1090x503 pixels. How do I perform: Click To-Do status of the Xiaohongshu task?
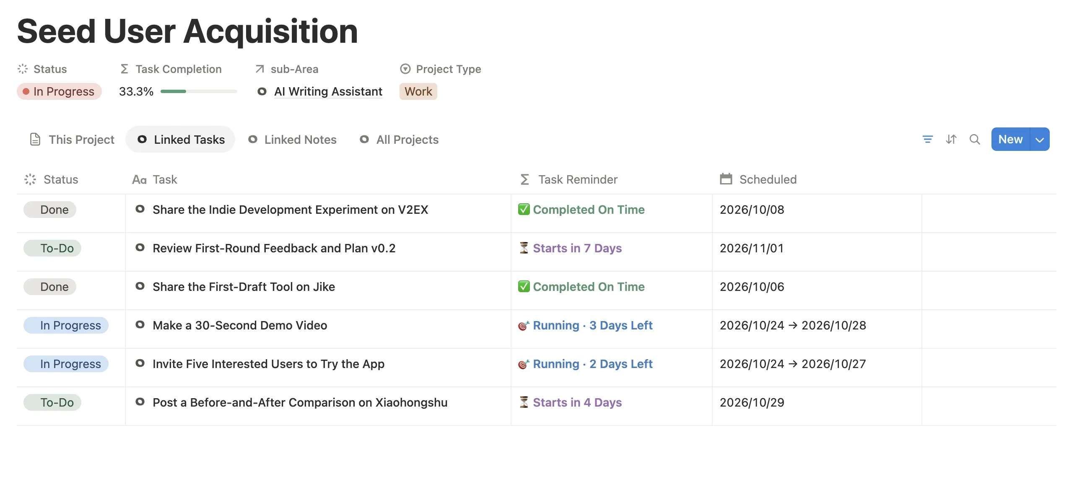[x=52, y=402]
